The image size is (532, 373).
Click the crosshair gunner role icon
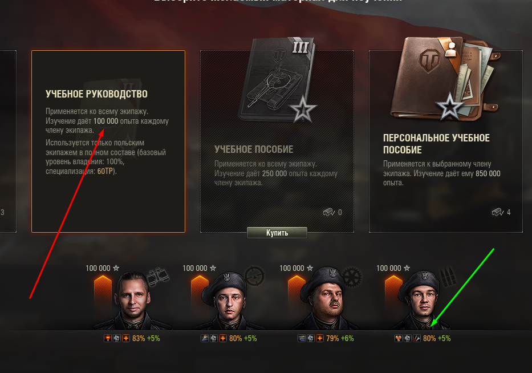254,276
